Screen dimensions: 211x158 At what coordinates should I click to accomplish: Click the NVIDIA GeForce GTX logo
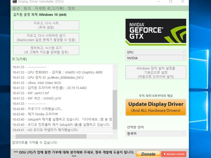156,32
